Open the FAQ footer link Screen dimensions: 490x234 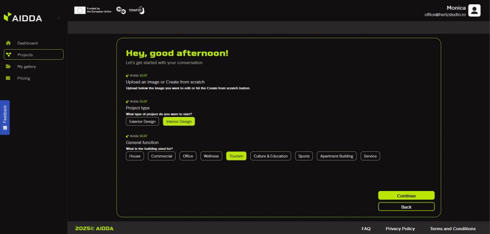point(366,229)
